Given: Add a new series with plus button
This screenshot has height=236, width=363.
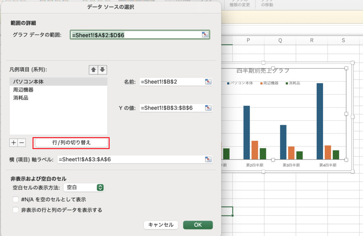Looking at the screenshot, I should (13, 143).
